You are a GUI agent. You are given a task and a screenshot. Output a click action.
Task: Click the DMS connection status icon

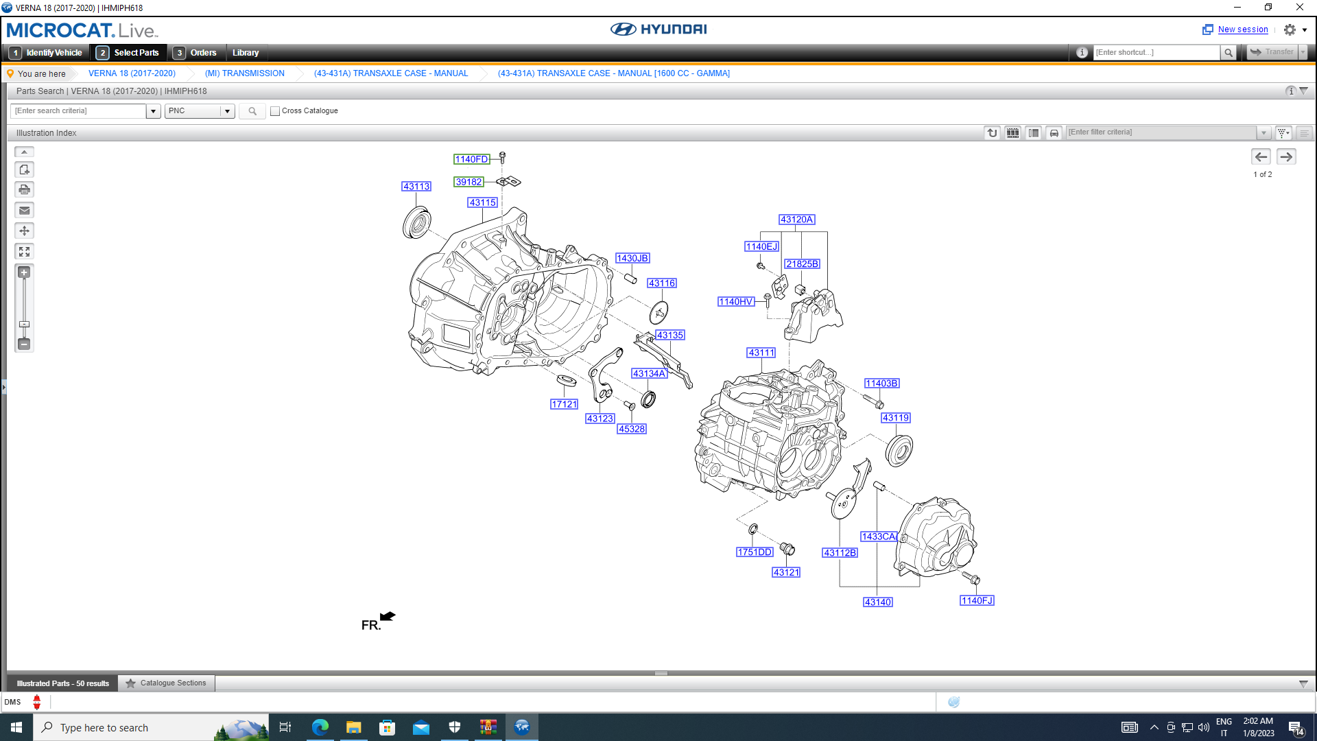(x=37, y=702)
